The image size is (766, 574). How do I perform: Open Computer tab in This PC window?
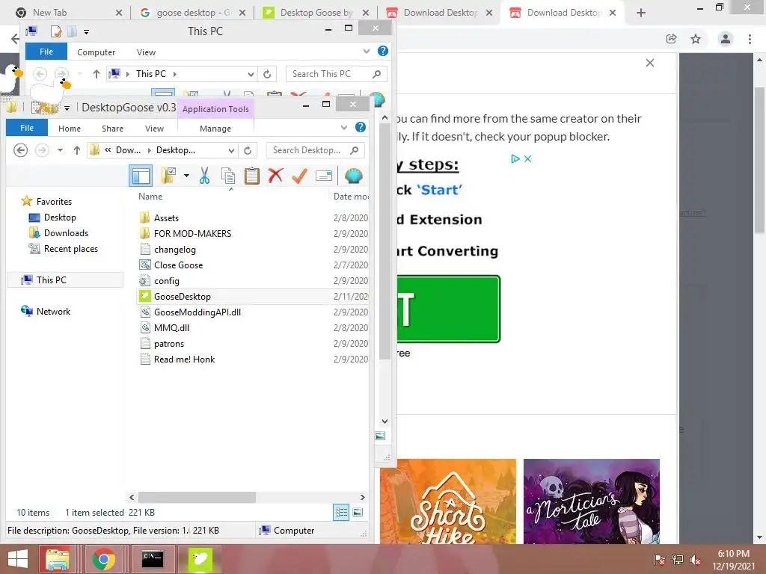click(x=96, y=52)
